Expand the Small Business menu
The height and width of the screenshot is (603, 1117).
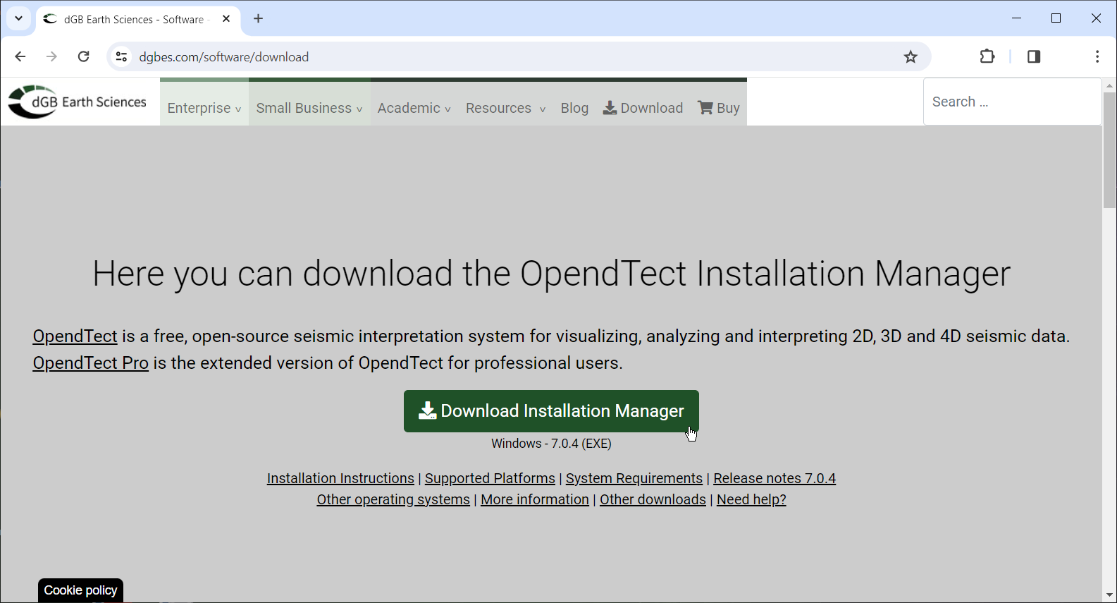coord(309,108)
